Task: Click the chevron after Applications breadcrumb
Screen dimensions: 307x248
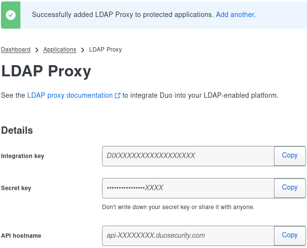Action: (x=83, y=50)
